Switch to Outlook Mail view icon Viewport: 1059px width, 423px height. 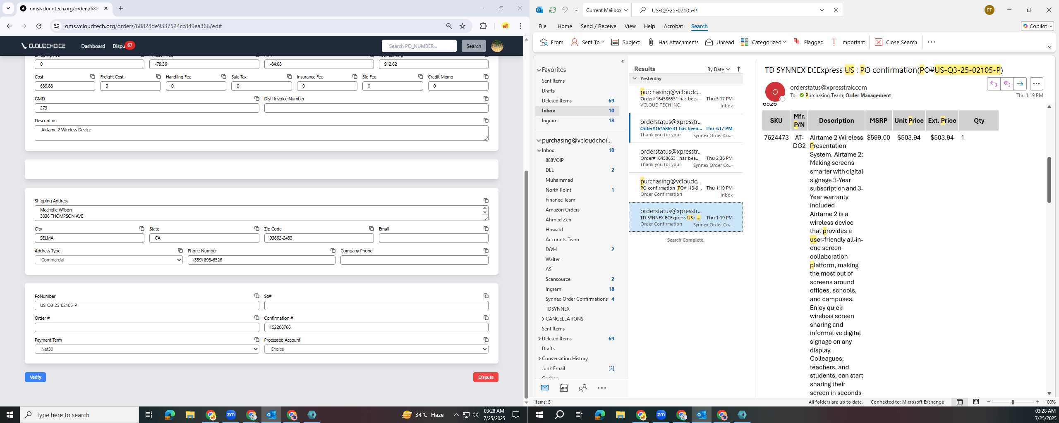[544, 388]
